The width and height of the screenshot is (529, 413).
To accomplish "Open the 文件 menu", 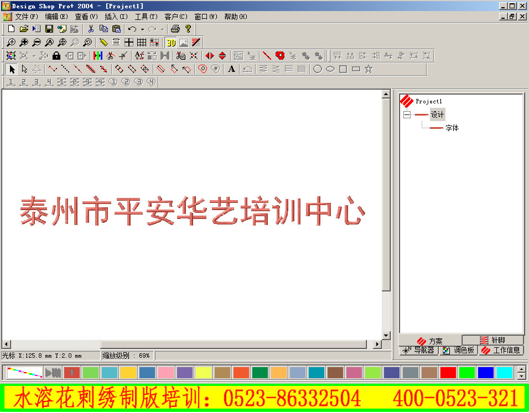I will click(23, 17).
